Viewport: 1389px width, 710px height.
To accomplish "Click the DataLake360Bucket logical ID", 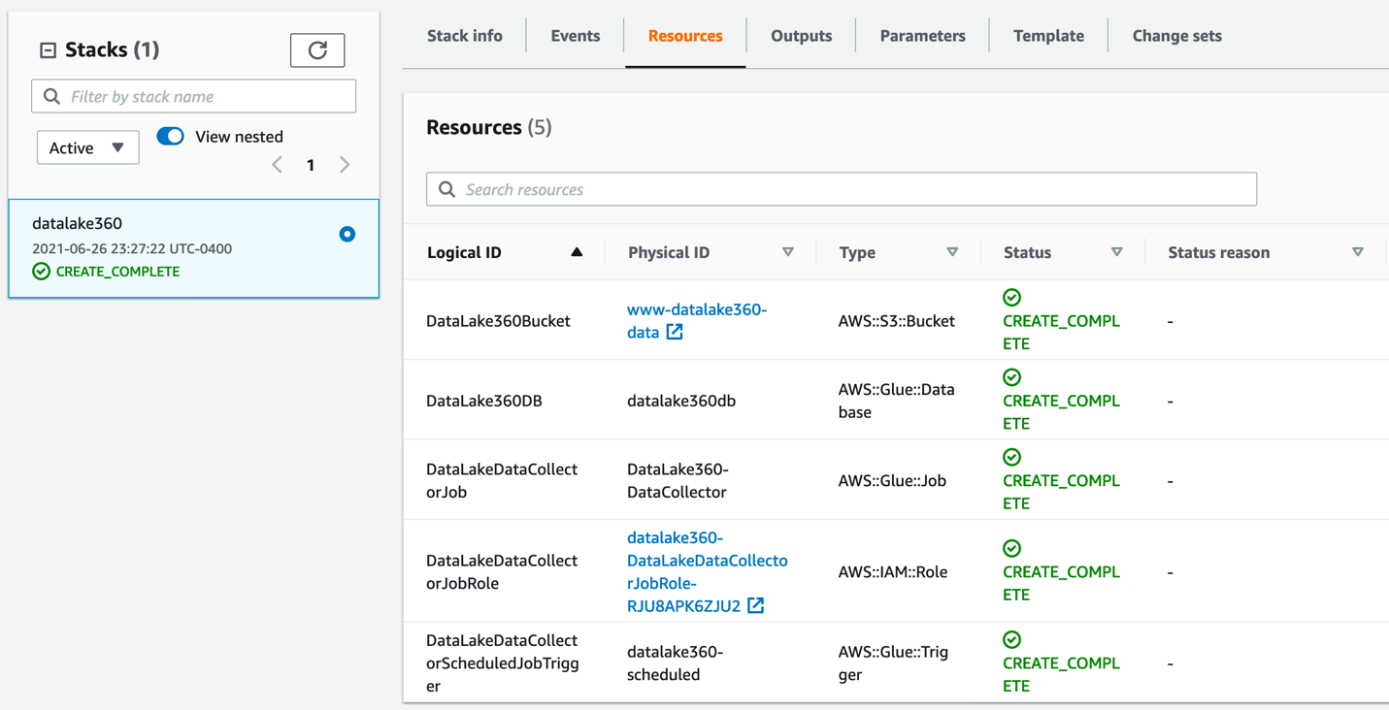I will click(498, 321).
